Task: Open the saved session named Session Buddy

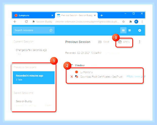Action: [x=34, y=103]
